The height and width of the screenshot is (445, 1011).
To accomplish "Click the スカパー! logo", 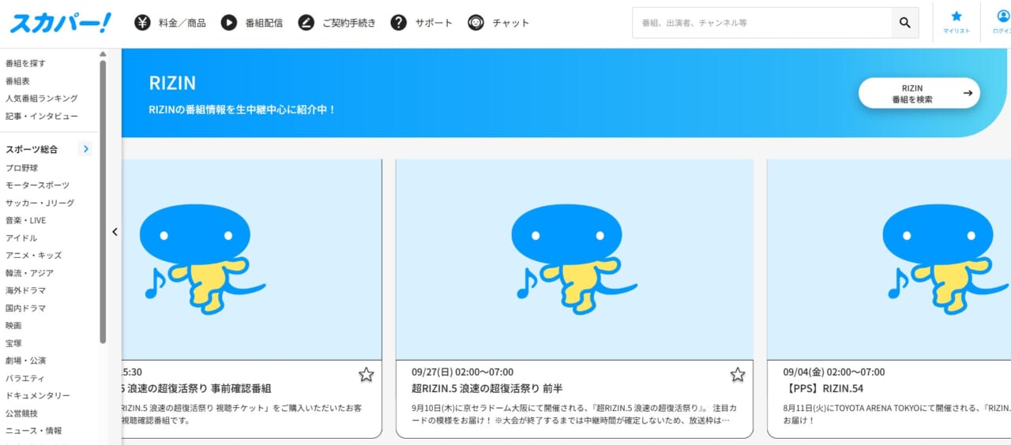I will [61, 23].
